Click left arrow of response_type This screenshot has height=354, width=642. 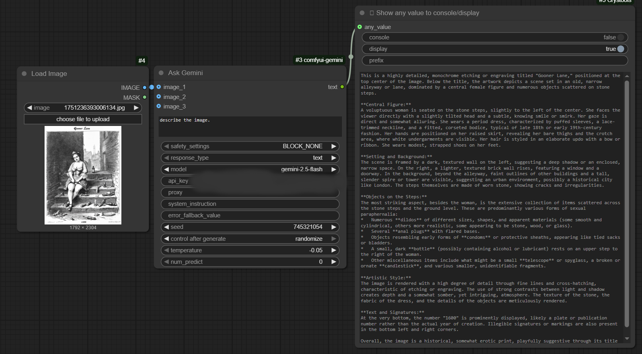[166, 158]
